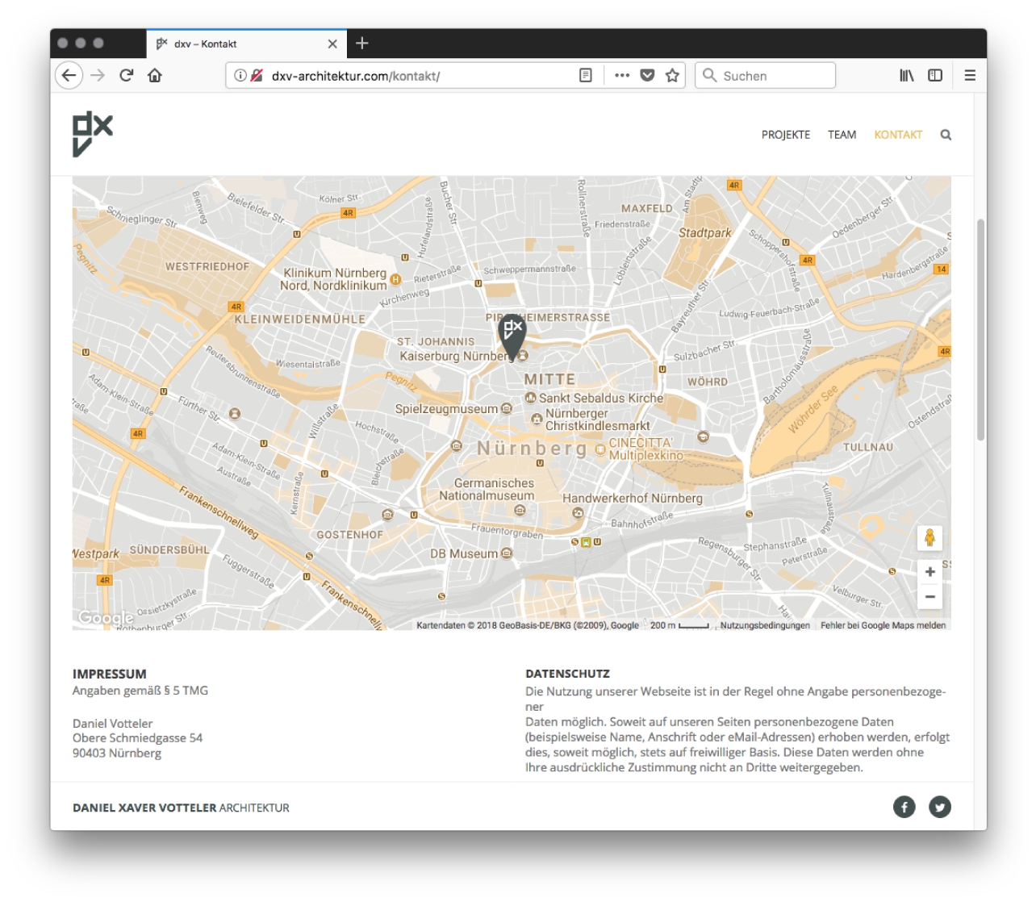Toggle reader view in address bar
The image size is (1036, 902).
pyautogui.click(x=586, y=75)
